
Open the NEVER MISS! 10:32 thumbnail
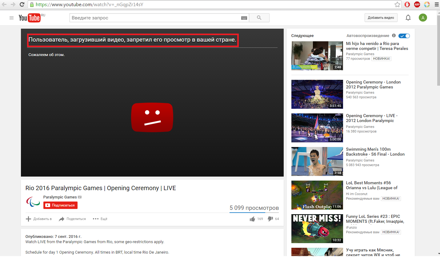(x=317, y=229)
